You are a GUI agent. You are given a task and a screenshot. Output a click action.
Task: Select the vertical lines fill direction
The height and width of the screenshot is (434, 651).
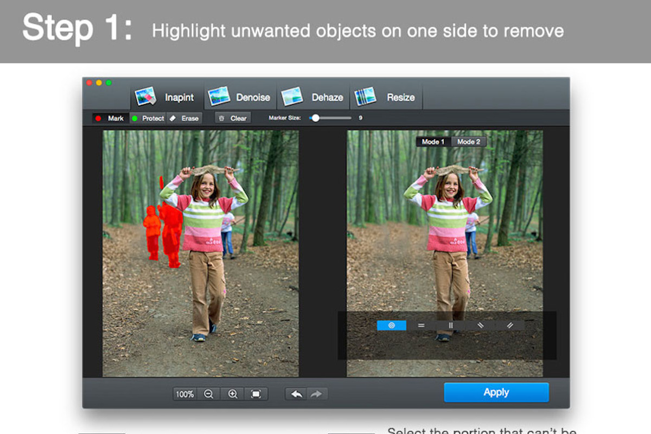tap(450, 325)
